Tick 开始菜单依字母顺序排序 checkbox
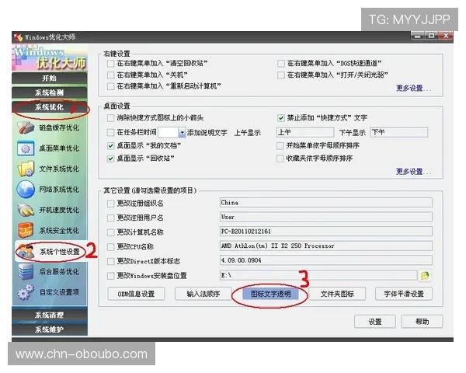Viewport: 466px width, 373px height. (280, 145)
